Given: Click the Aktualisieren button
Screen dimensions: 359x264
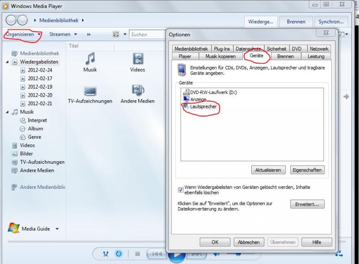Looking at the screenshot, I should pos(268,170).
